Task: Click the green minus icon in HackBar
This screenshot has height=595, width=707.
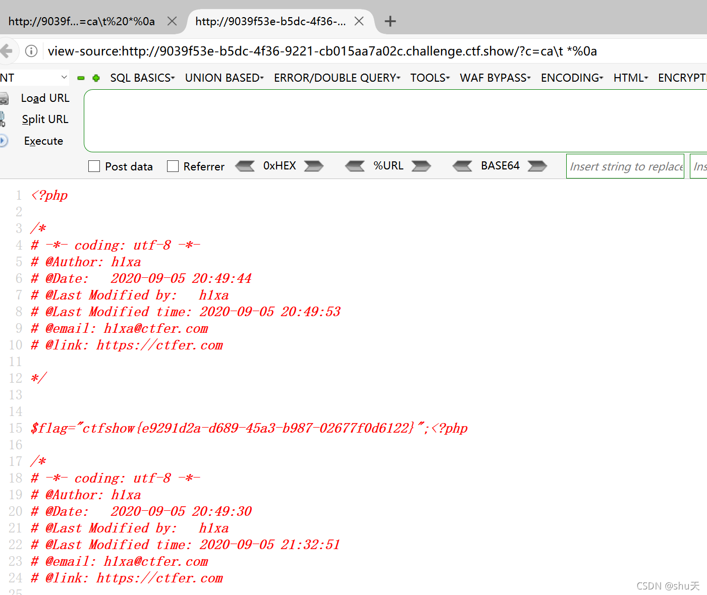Action: pyautogui.click(x=81, y=78)
